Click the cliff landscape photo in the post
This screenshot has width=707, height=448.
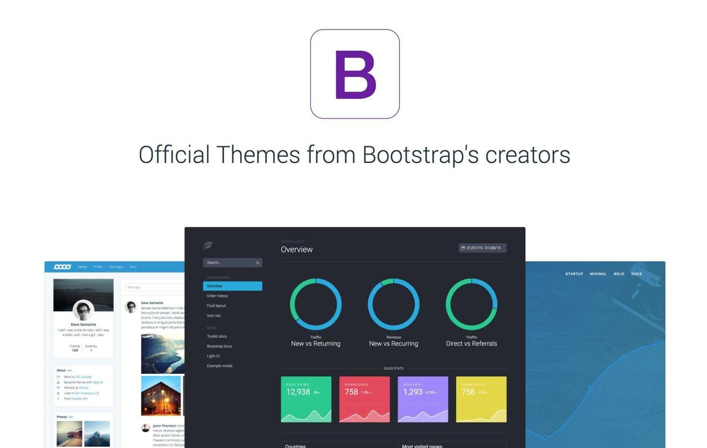click(163, 353)
